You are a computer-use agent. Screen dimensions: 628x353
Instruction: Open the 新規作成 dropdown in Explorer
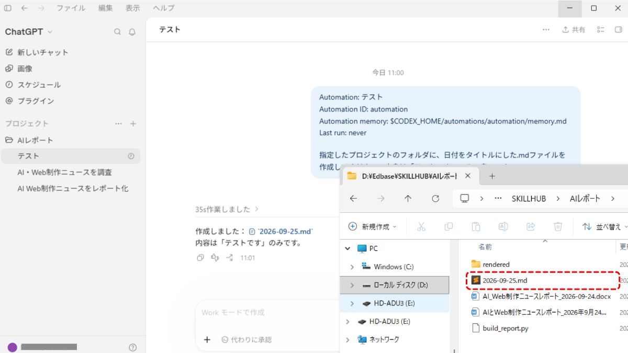372,226
